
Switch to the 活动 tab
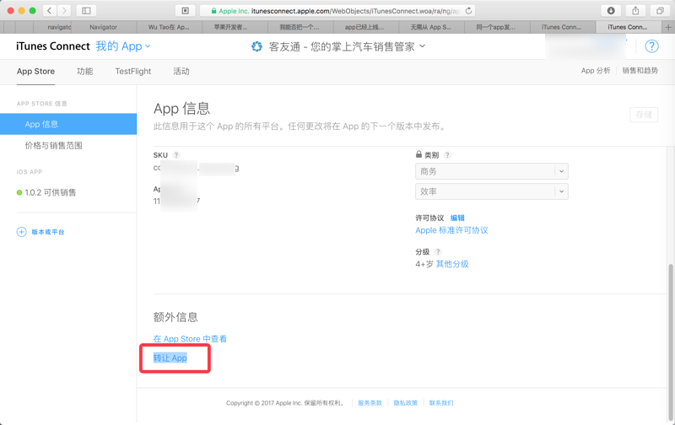click(181, 72)
